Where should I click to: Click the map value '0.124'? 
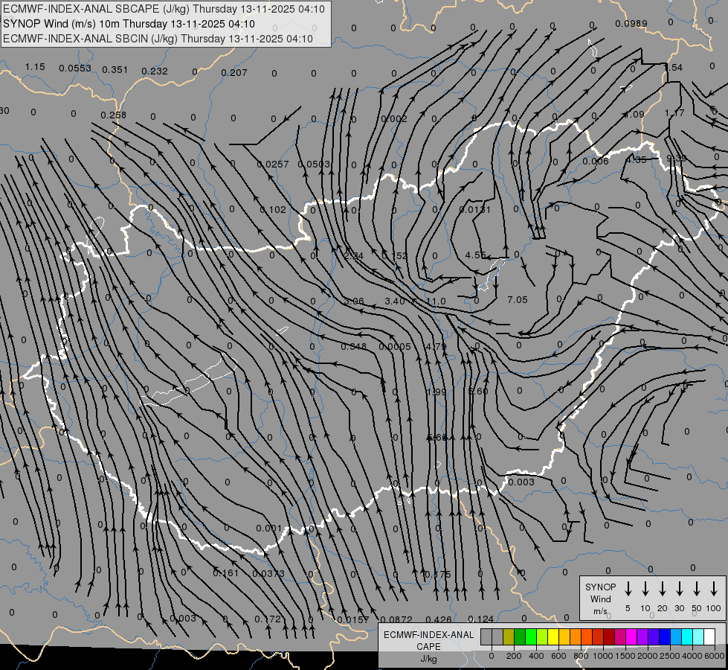point(480,619)
